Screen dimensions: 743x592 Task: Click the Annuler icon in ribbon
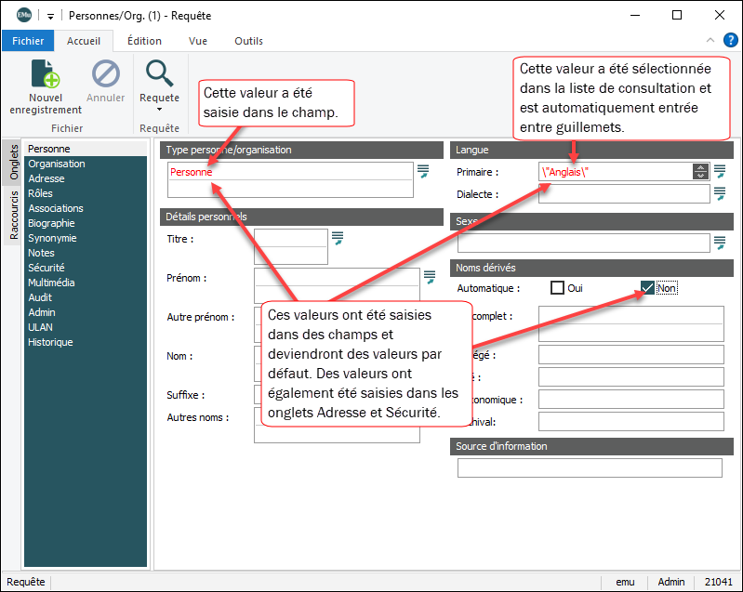click(105, 74)
